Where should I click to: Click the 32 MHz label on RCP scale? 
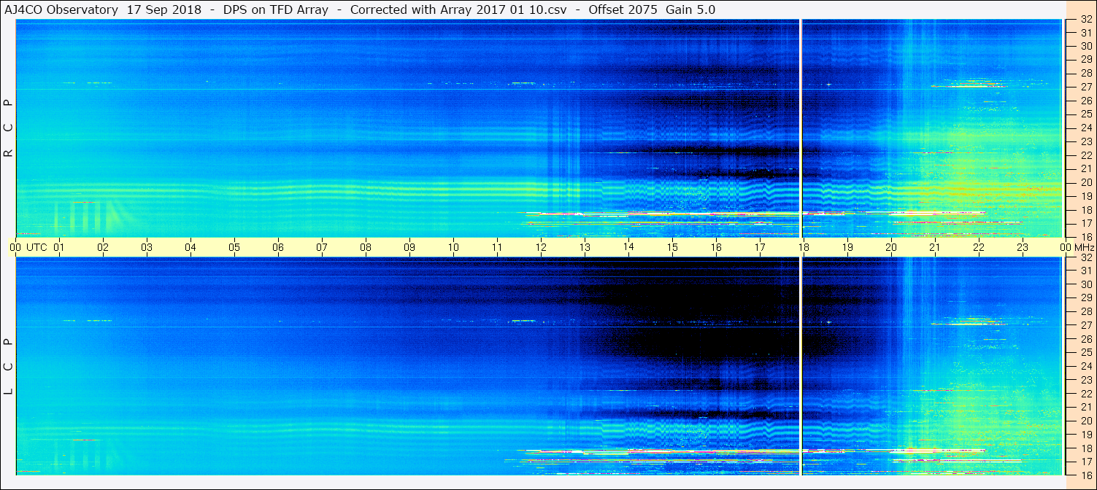point(1086,20)
